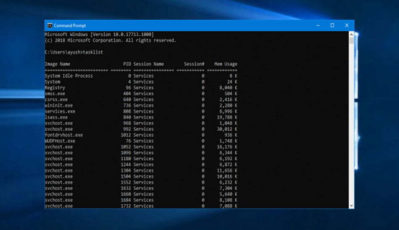Click the wininit.exe process name
The width and height of the screenshot is (399, 230).
pos(59,105)
